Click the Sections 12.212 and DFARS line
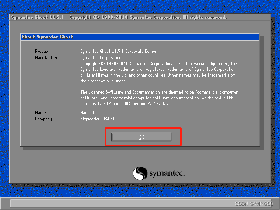 click(124, 103)
